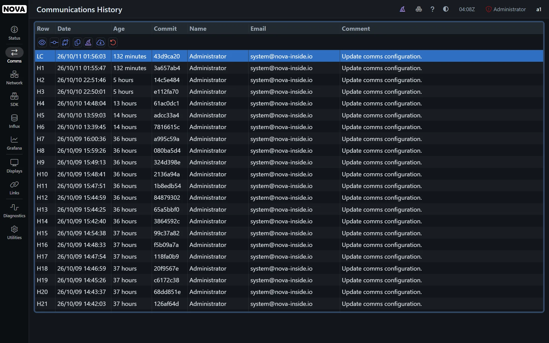This screenshot has height=343, width=549.
Task: Toggle the dark/light theme contrast icon
Action: click(446, 9)
